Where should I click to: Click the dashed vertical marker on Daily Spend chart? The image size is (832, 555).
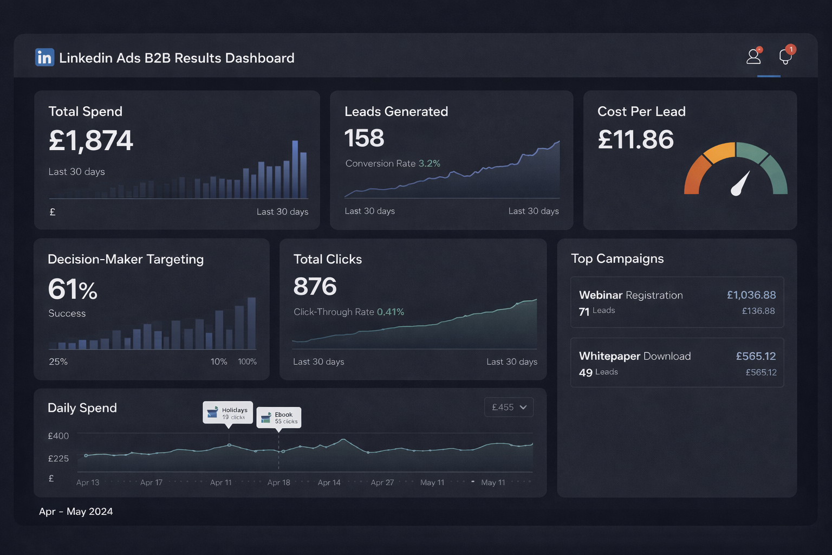coord(278,455)
